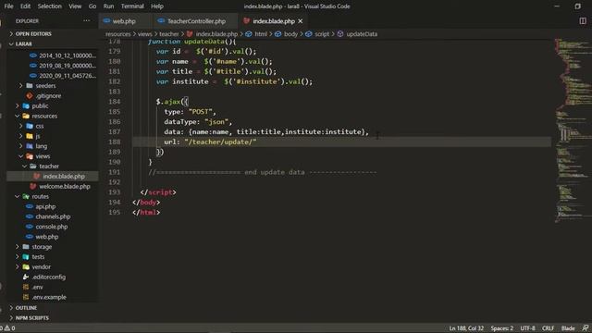Open the errors and warnings status indicator
Image resolution: width=592 pixels, height=333 pixels.
[7, 328]
